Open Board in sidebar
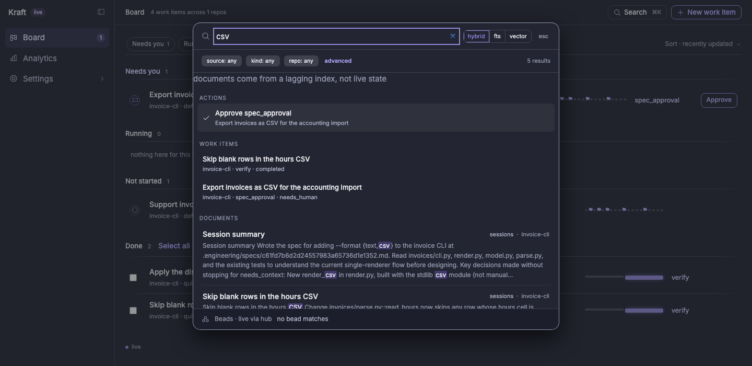The height and width of the screenshot is (366, 752). 57,38
